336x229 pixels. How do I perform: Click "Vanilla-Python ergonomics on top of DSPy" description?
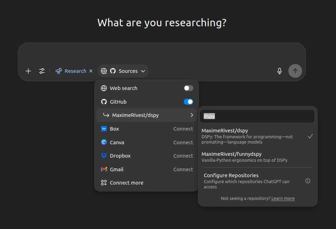click(245, 160)
